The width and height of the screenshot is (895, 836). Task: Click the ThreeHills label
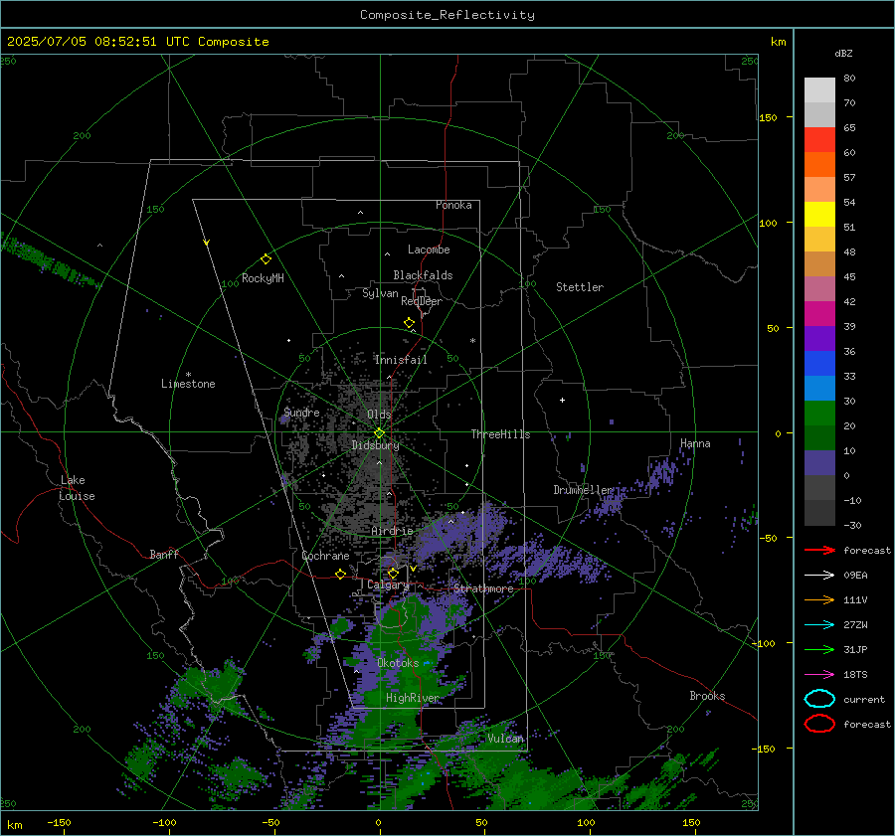(500, 434)
